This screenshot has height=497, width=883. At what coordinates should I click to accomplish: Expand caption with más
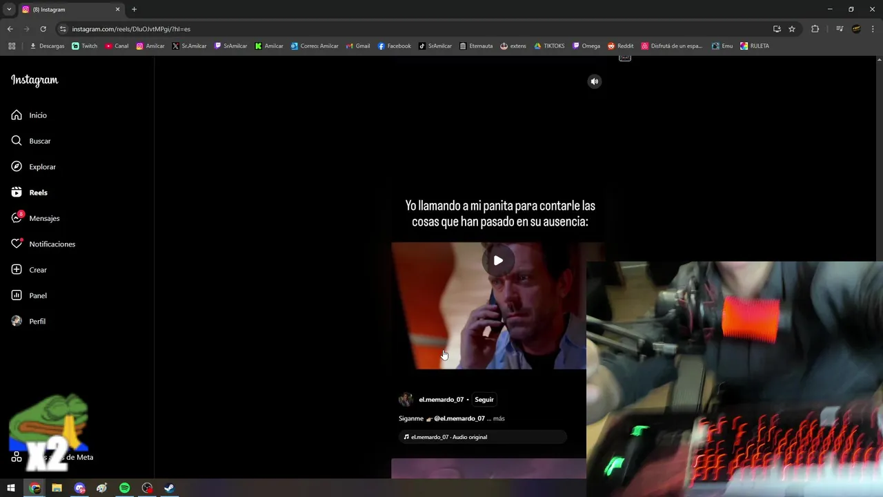(499, 418)
